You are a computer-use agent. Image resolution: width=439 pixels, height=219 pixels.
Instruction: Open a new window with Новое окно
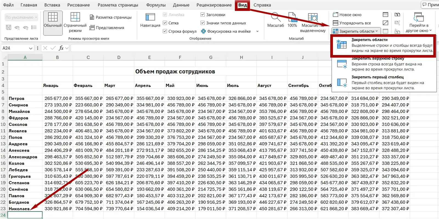tap(347, 15)
